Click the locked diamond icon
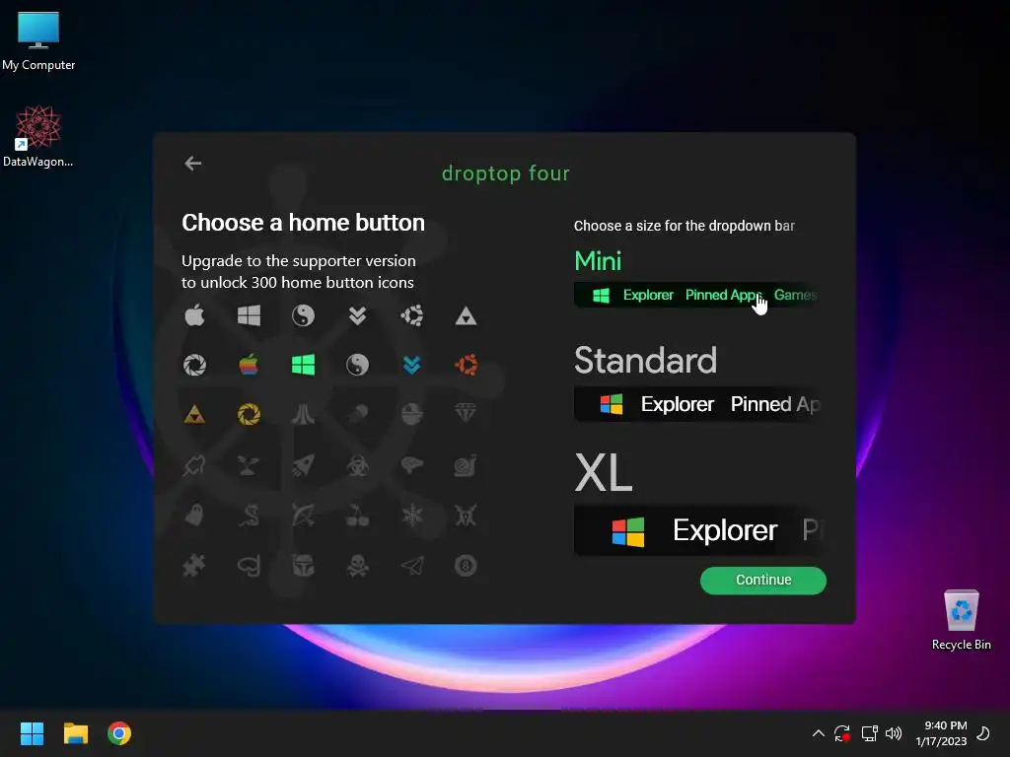The width and height of the screenshot is (1010, 757). point(466,413)
